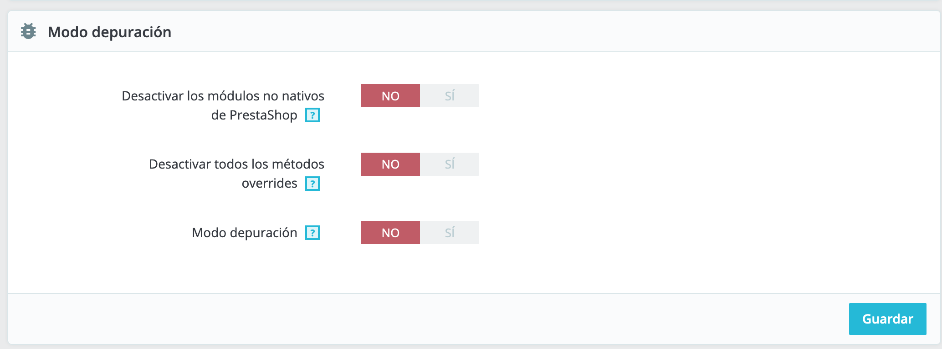Turn on debug mode with SÍ
Image resolution: width=942 pixels, height=349 pixels.
click(450, 233)
